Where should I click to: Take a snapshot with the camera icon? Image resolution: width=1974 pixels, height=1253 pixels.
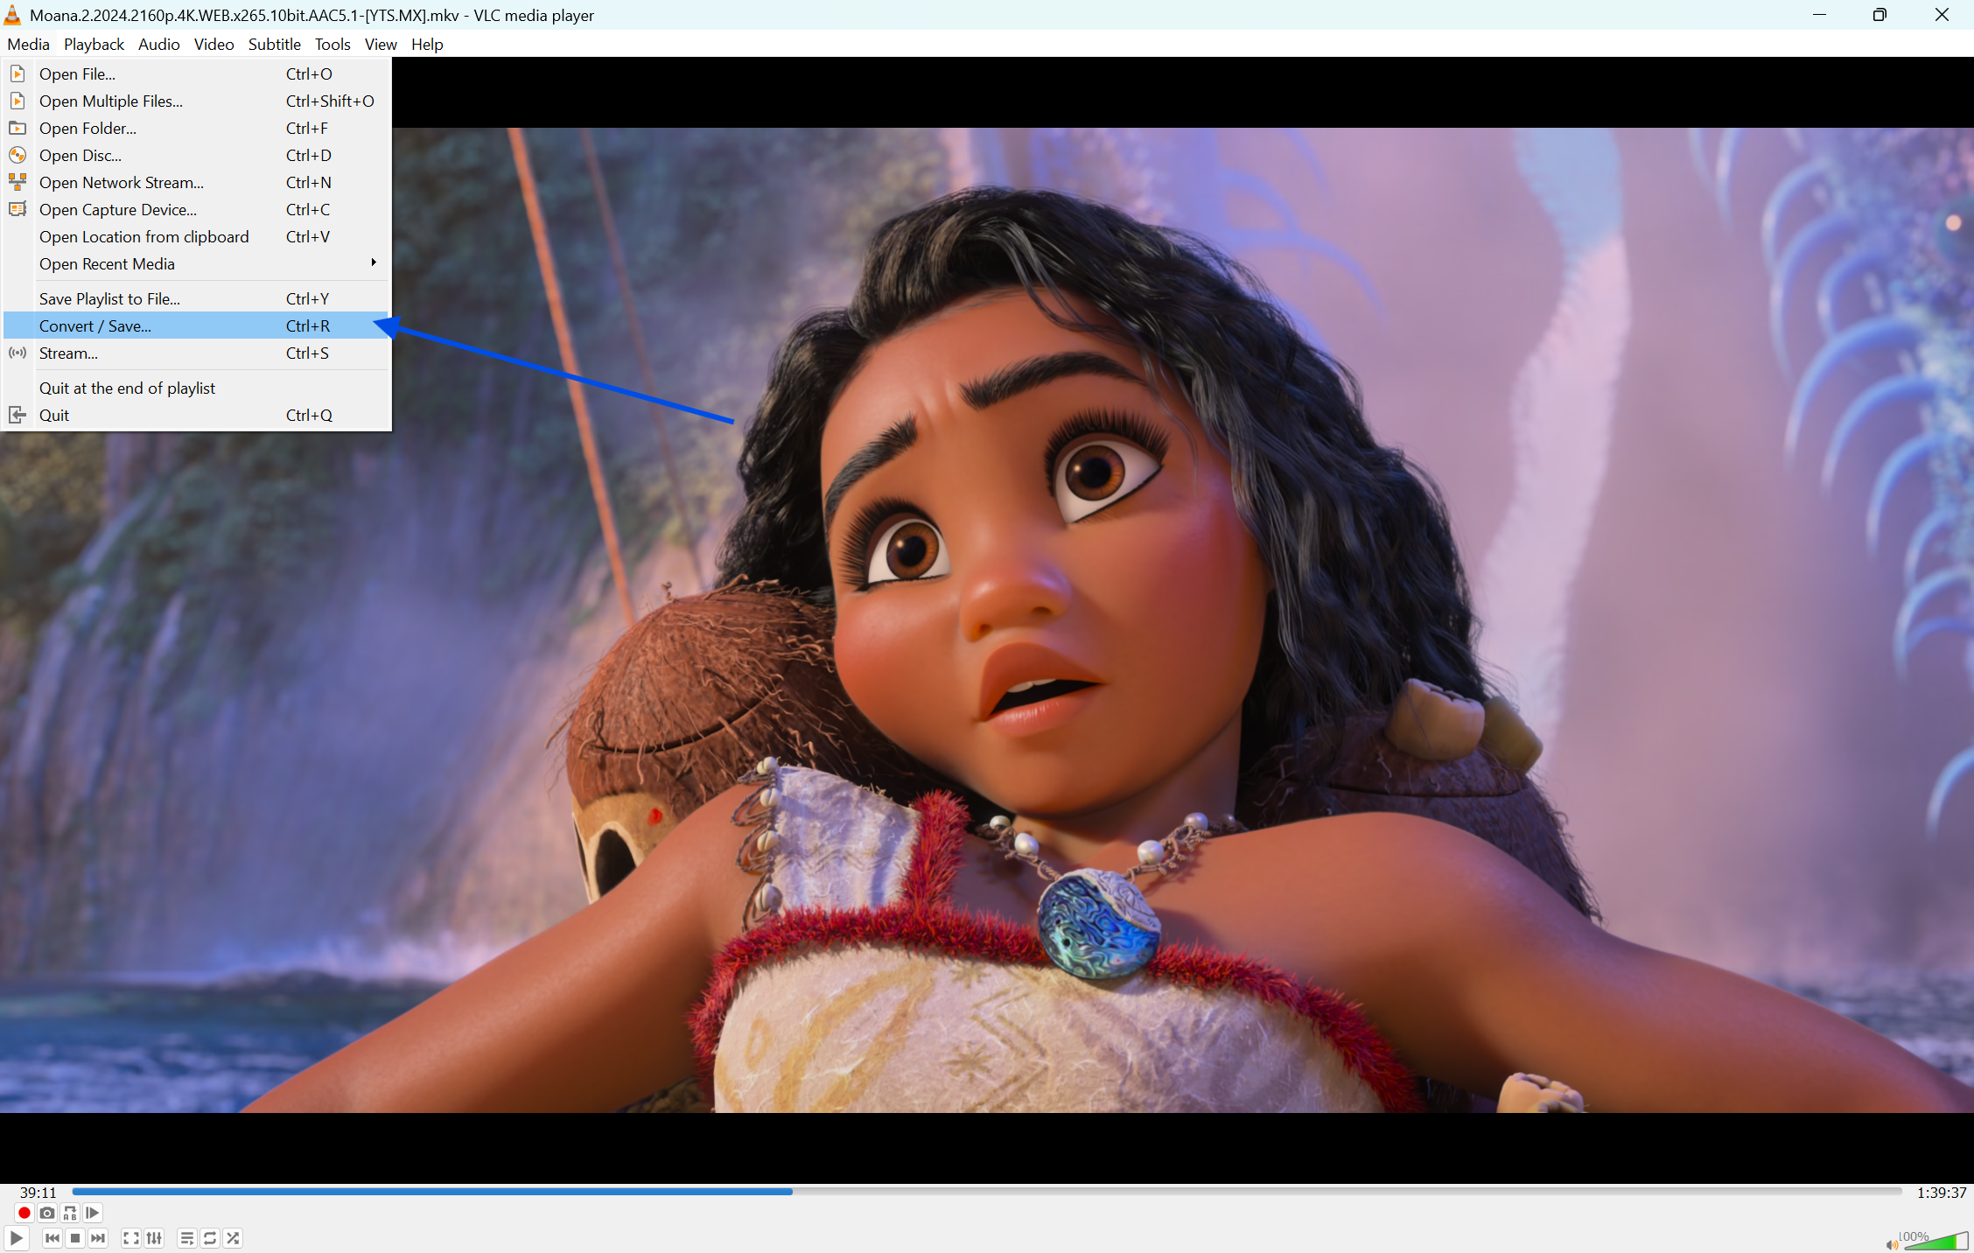pyautogui.click(x=47, y=1213)
